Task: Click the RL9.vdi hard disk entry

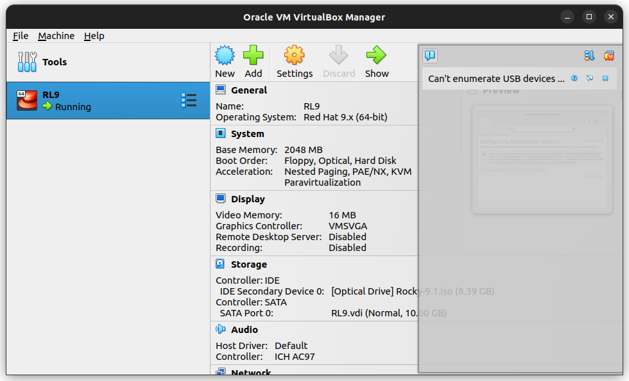Action: point(389,313)
